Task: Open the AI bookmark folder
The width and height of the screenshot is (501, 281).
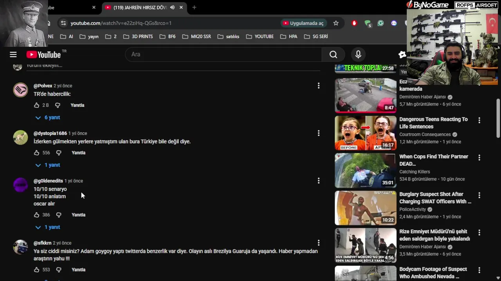Action: 67,36
